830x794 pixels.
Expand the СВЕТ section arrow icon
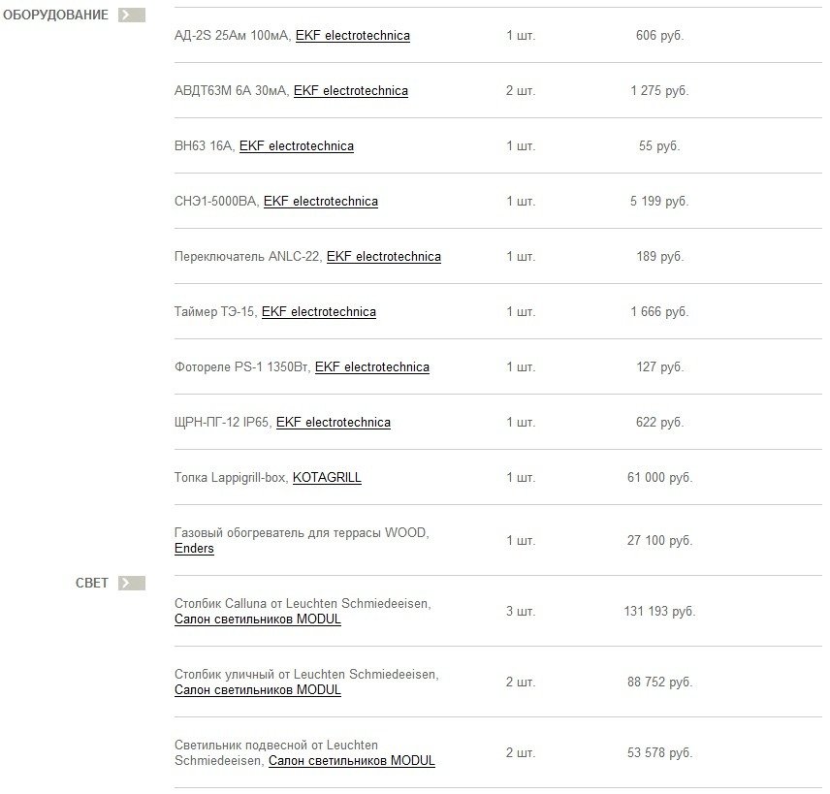131,584
